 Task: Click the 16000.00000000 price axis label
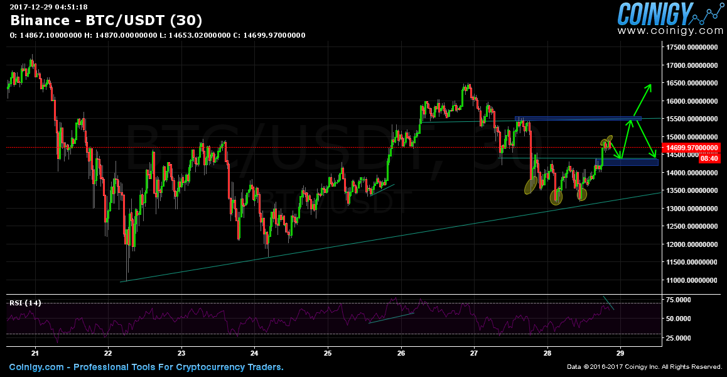[x=692, y=101]
